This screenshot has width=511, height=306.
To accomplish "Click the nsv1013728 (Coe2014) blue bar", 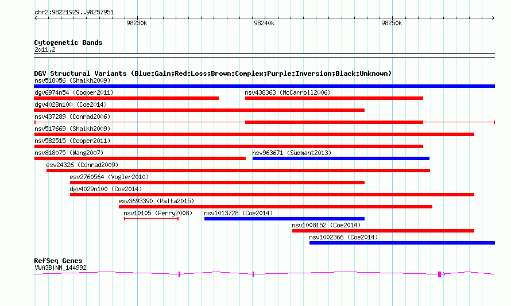I will [285, 219].
